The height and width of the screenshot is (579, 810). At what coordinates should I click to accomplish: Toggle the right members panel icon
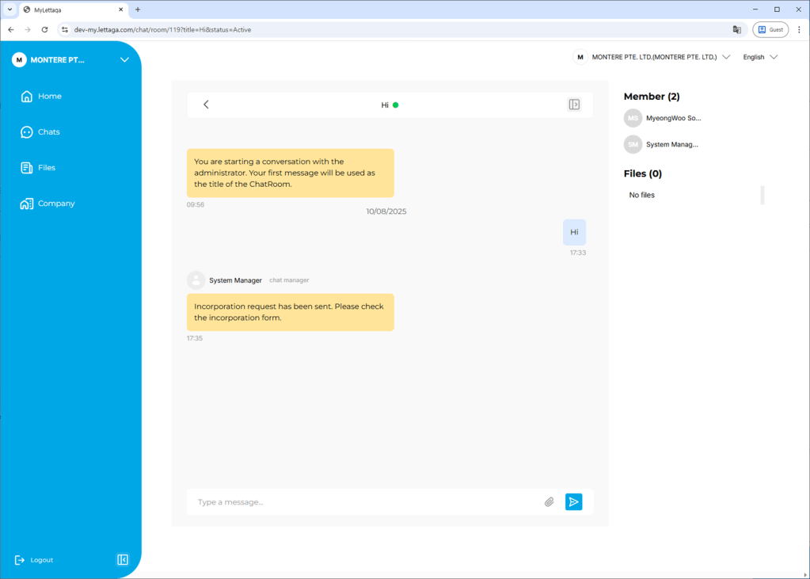574,105
